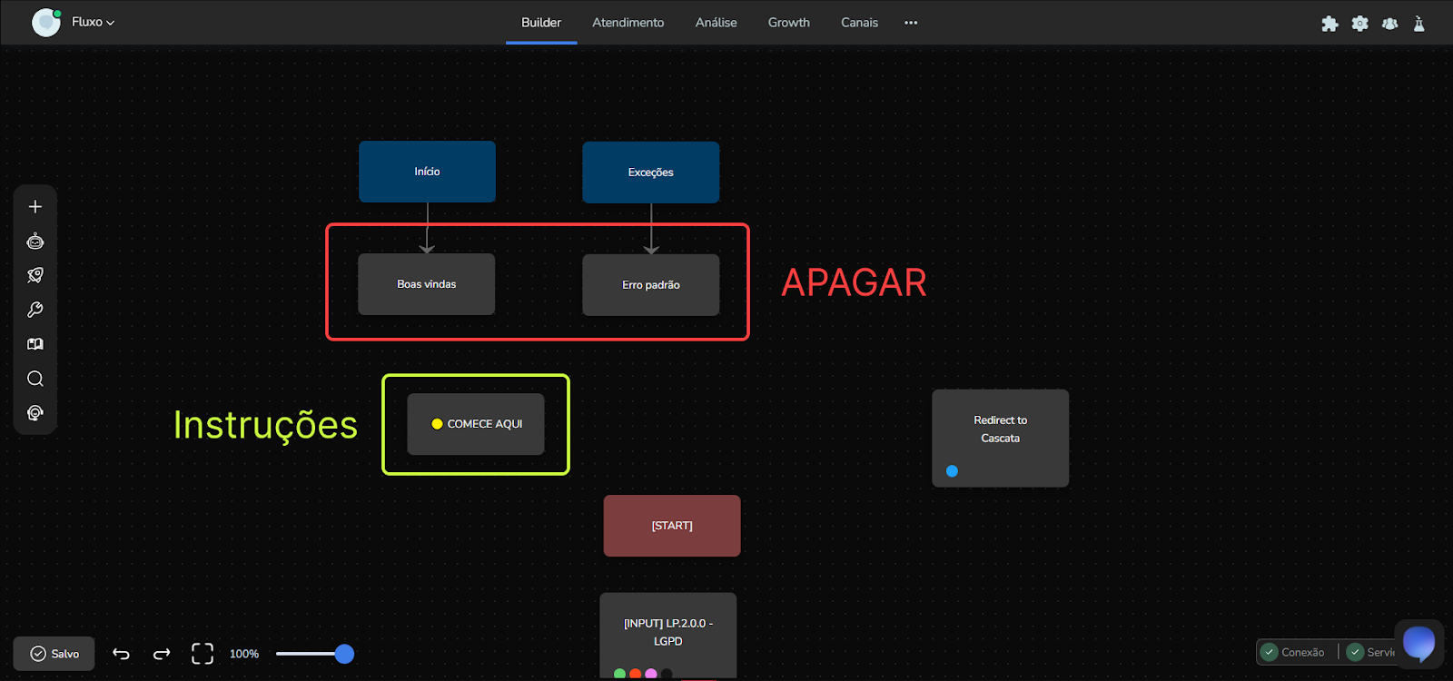Click the rocket icon in left sidebar
Screen dimensions: 1453x681
pyautogui.click(x=35, y=275)
